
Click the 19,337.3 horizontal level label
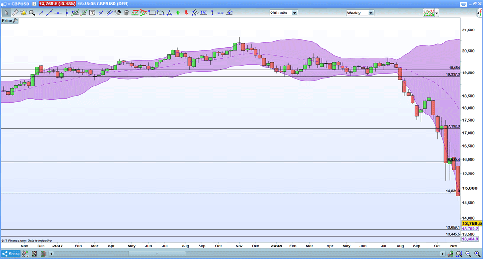coord(453,74)
